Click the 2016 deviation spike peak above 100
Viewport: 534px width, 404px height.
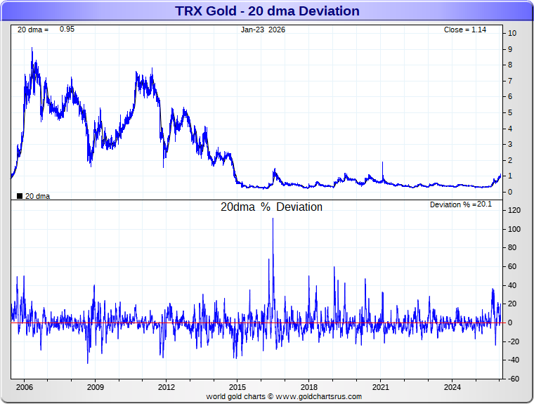(273, 219)
